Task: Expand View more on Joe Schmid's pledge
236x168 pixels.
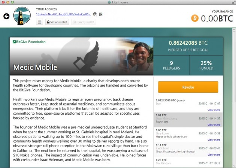Action: pos(214,155)
